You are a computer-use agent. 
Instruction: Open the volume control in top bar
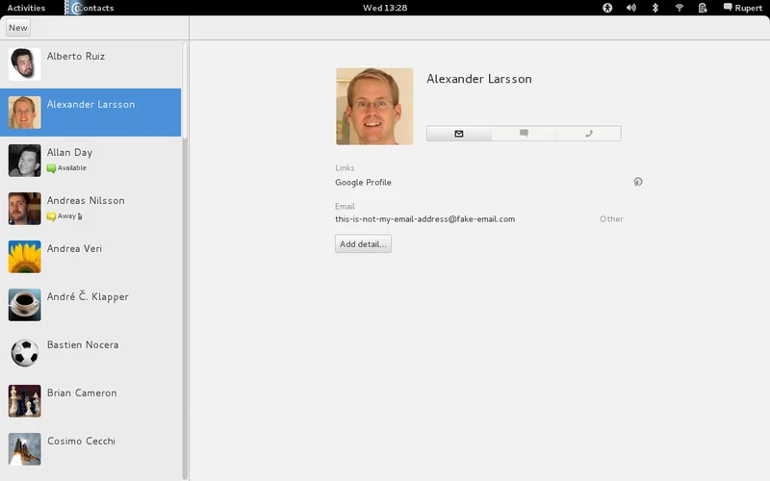point(631,8)
